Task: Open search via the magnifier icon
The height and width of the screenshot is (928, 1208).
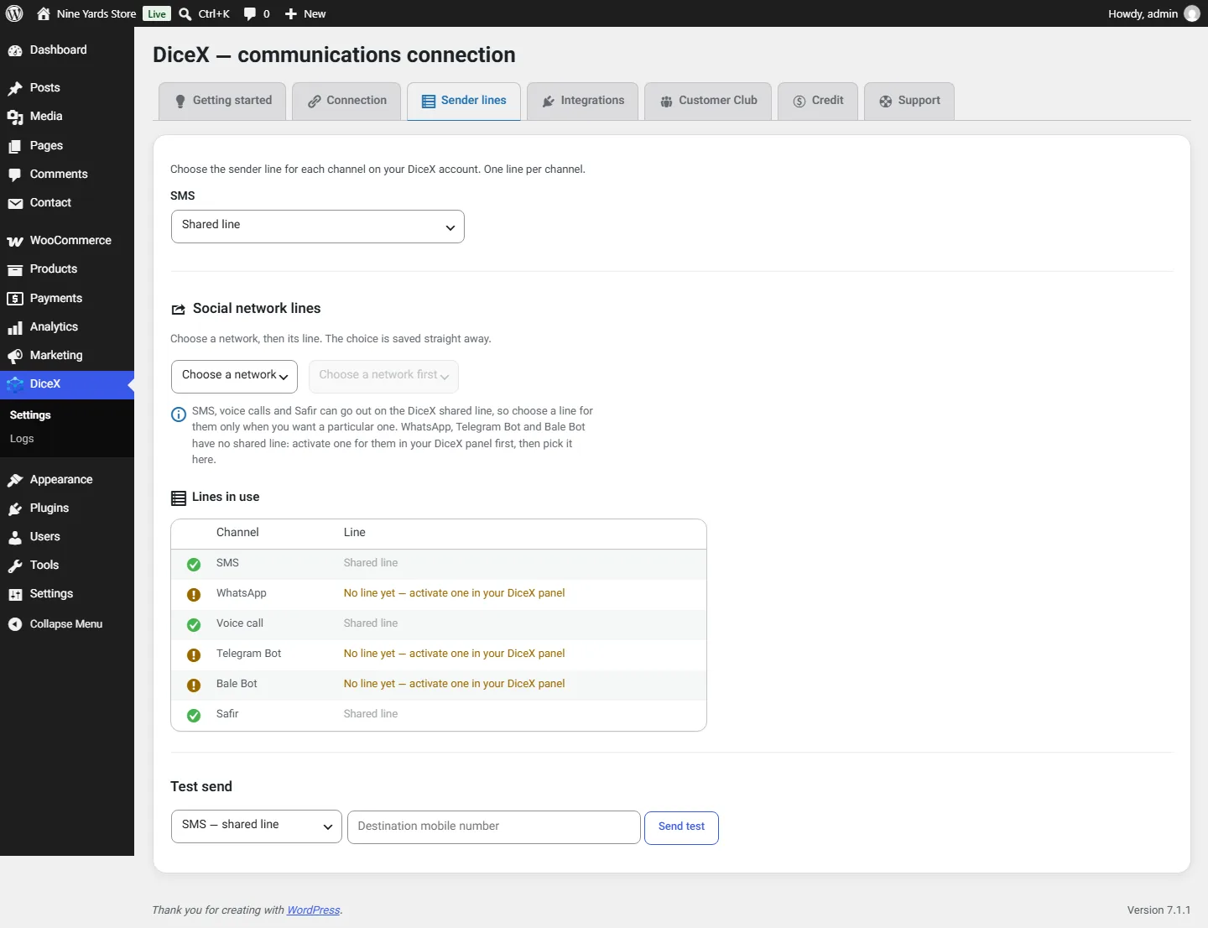Action: (185, 13)
